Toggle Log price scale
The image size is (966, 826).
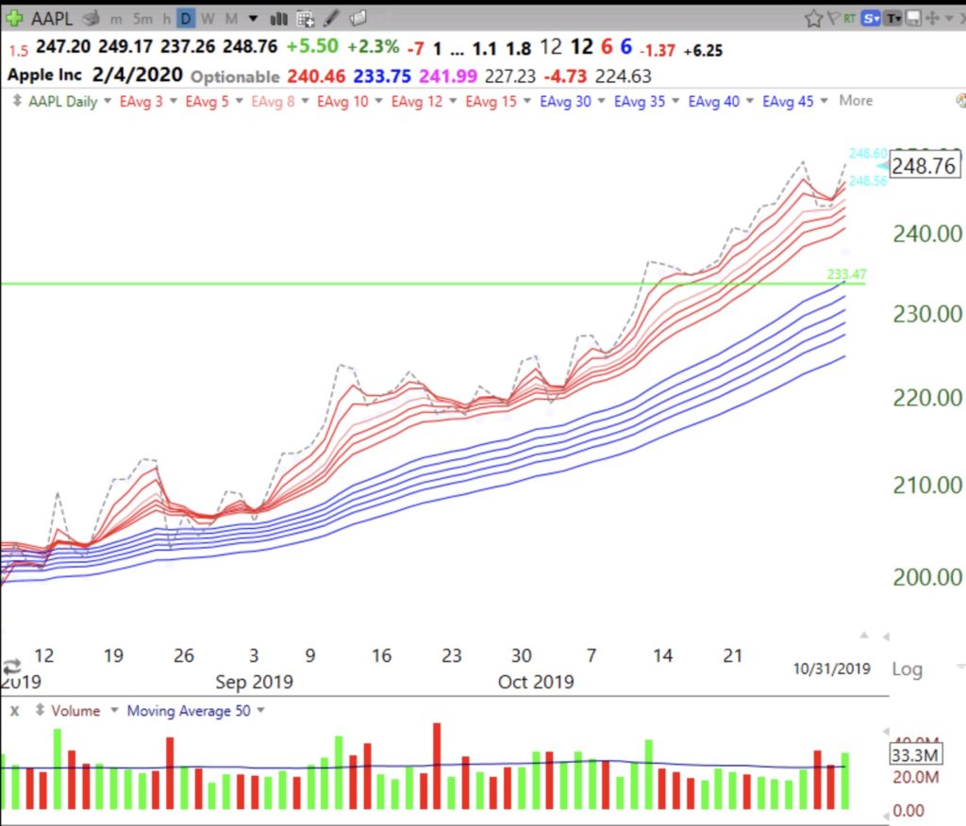click(907, 669)
